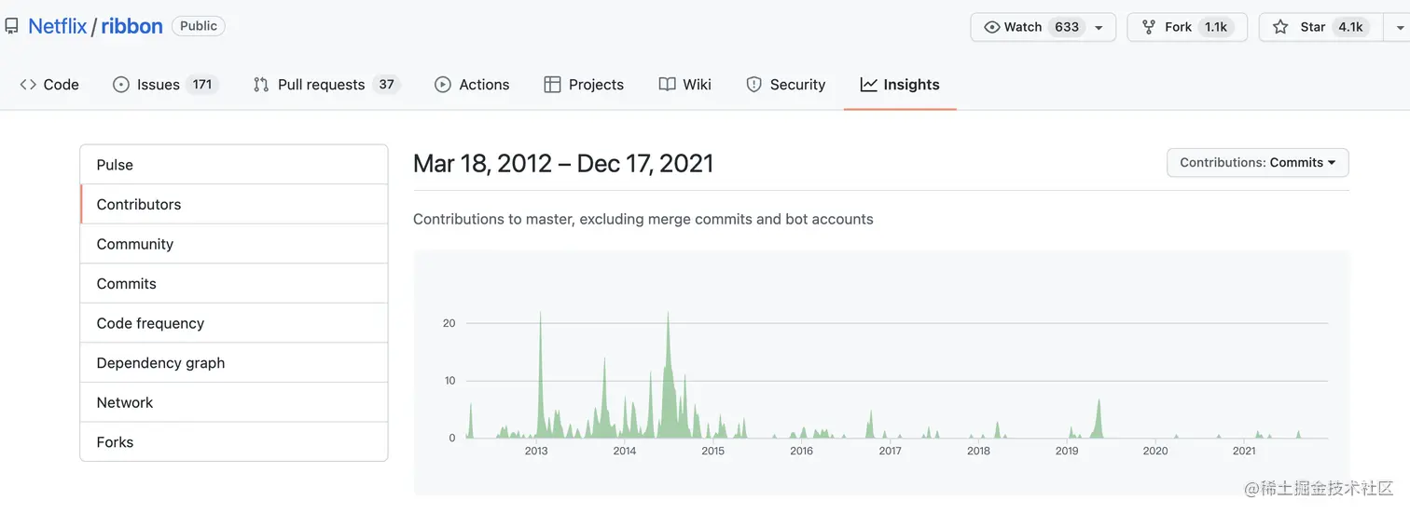Click the Actions play icon
Screen dimensions: 1410x514
[x=443, y=85]
